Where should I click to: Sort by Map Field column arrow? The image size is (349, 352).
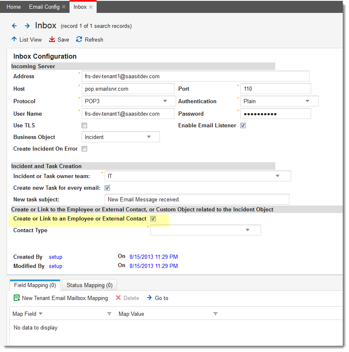point(40,313)
